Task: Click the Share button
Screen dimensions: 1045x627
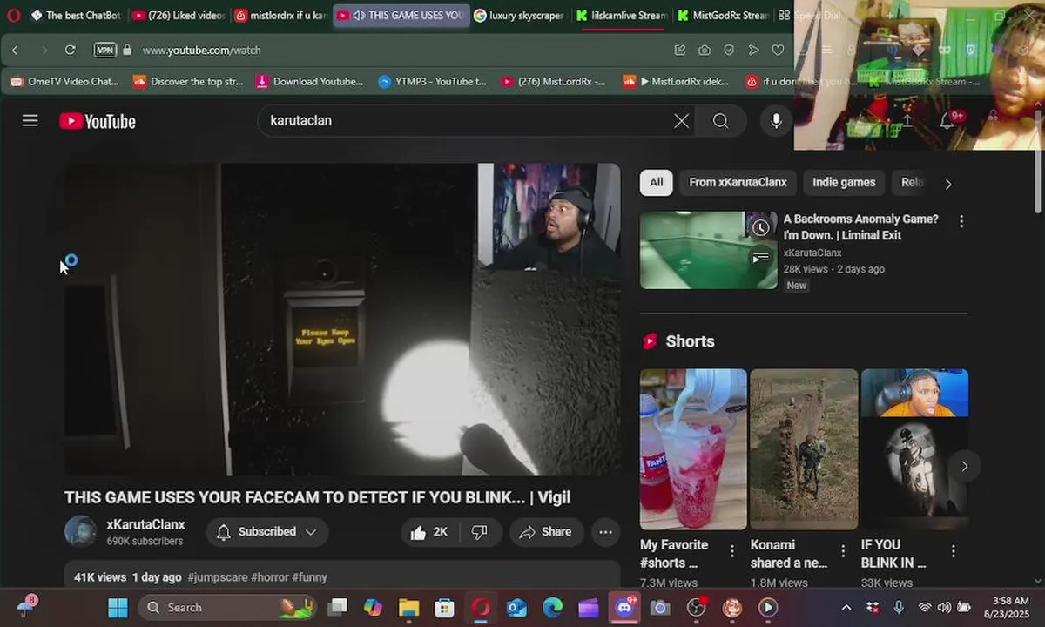Action: (546, 532)
